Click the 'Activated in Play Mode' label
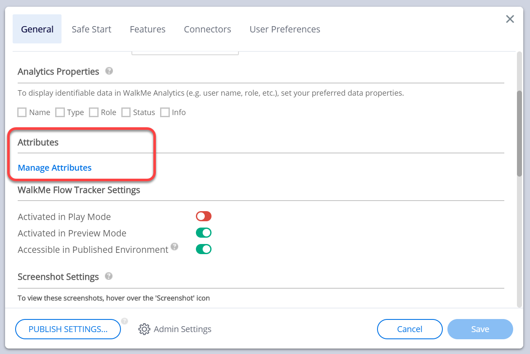Viewport: 530px width, 354px height. click(x=64, y=217)
